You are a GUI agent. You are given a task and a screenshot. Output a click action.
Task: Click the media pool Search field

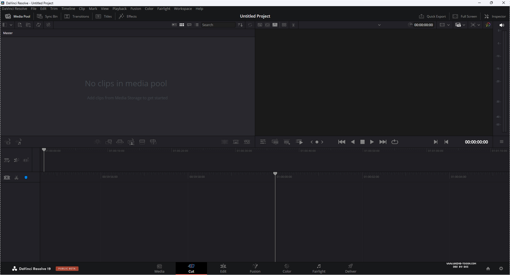point(218,25)
